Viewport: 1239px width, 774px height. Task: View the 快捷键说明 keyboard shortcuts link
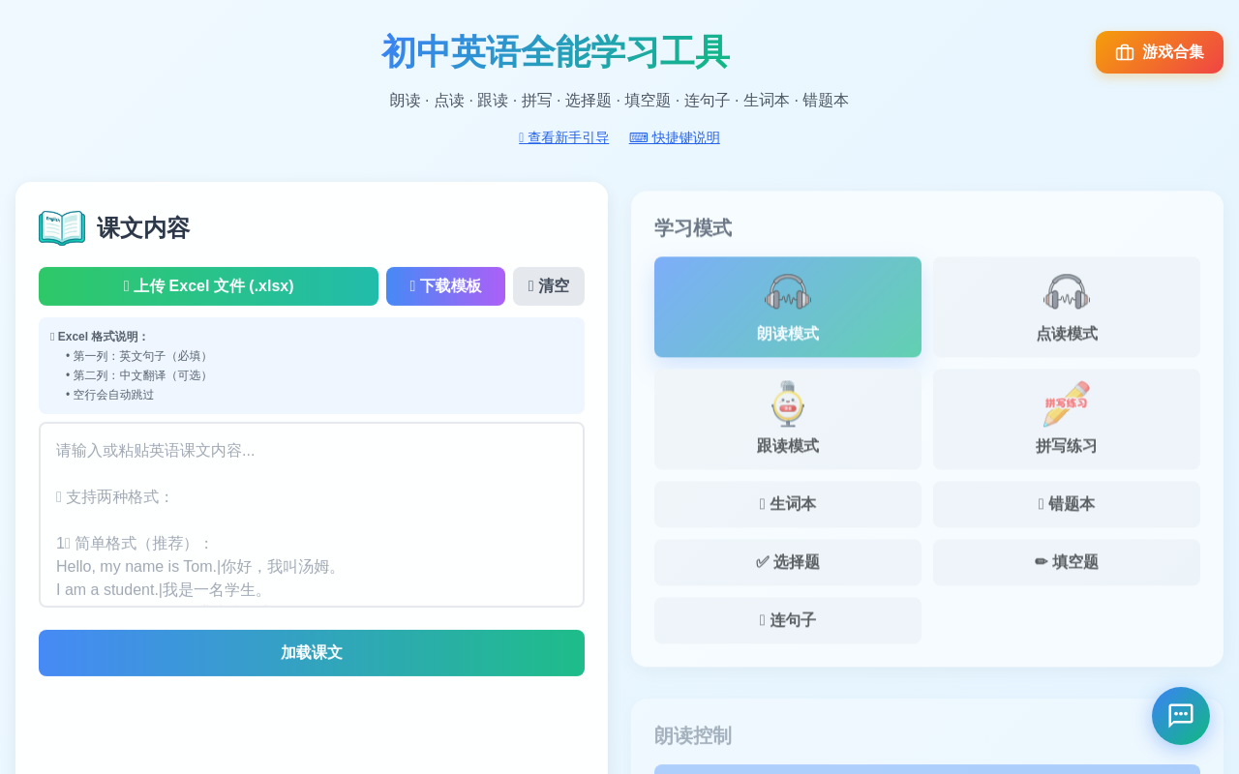[674, 137]
